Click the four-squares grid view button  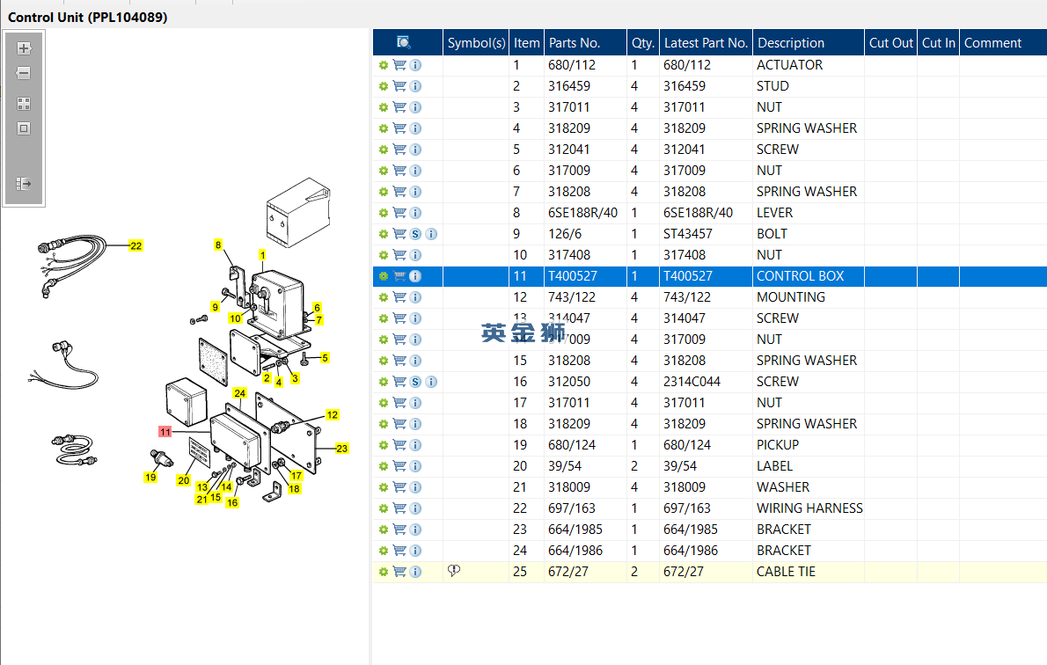[x=24, y=104]
